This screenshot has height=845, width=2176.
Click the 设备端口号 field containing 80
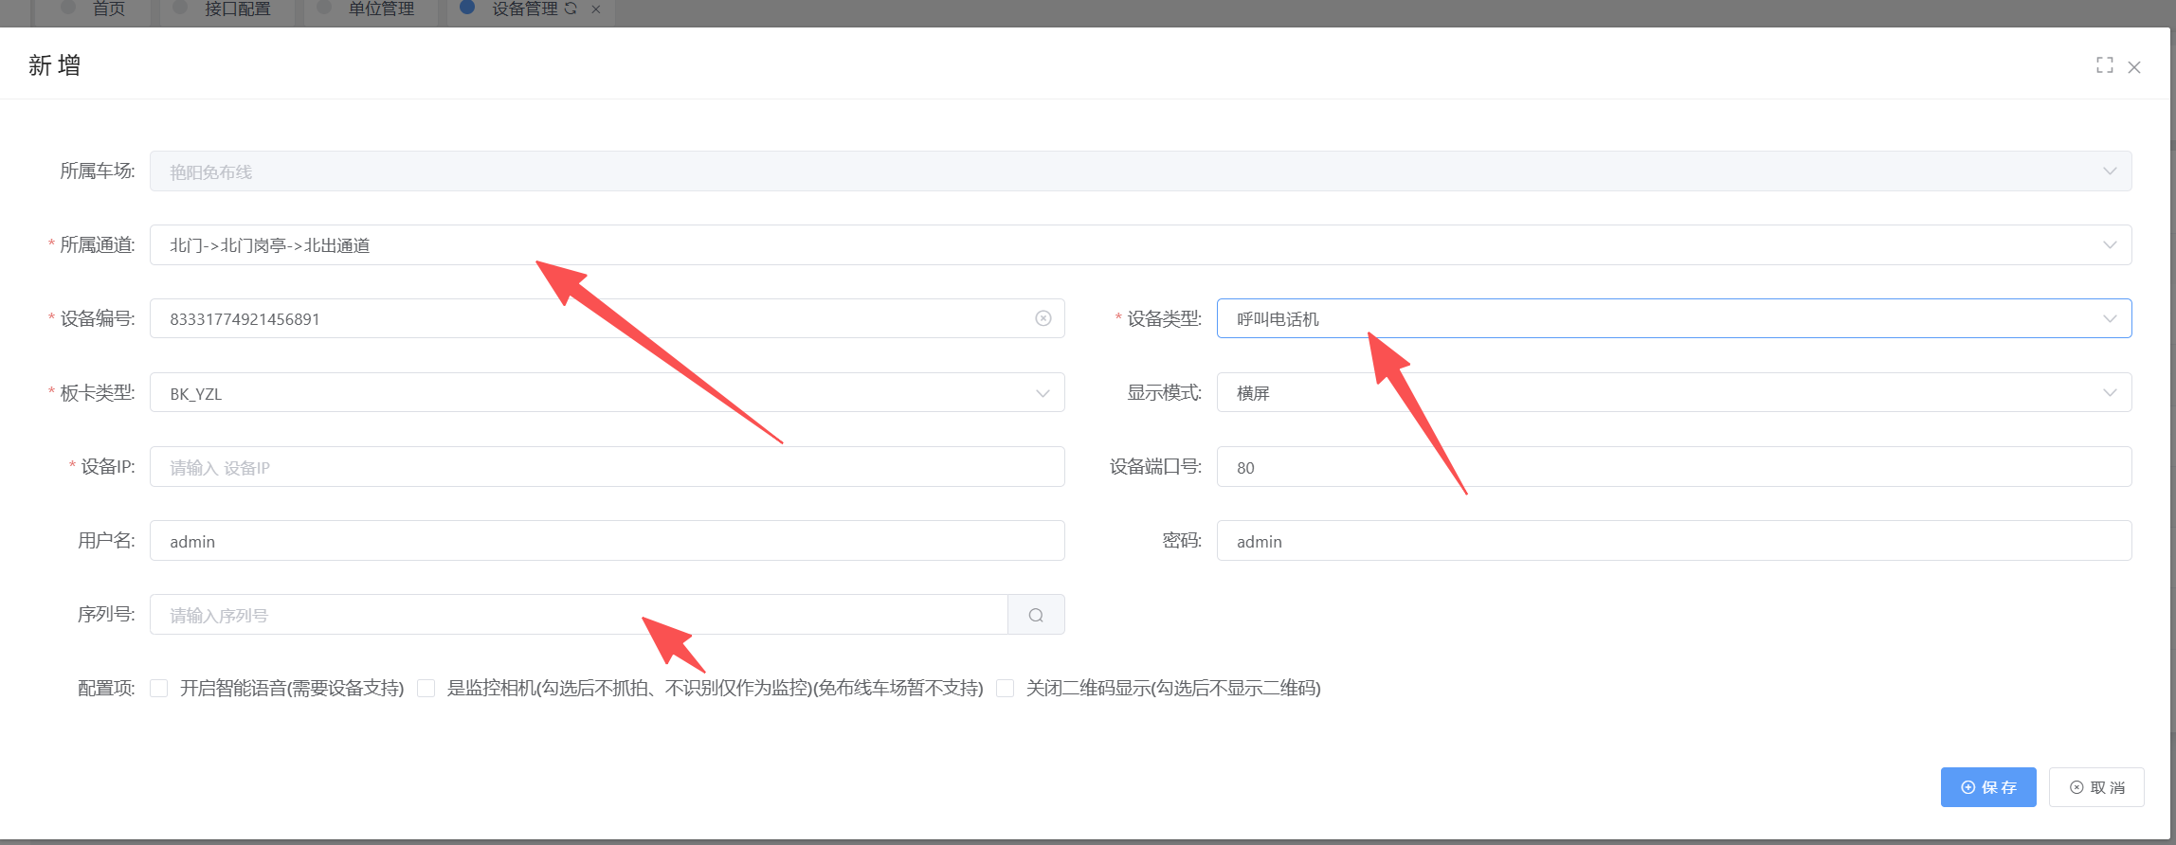click(x=1674, y=466)
